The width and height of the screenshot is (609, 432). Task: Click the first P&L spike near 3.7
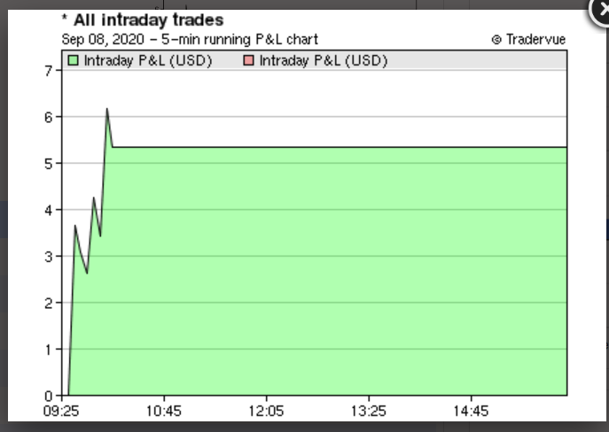pyautogui.click(x=75, y=226)
